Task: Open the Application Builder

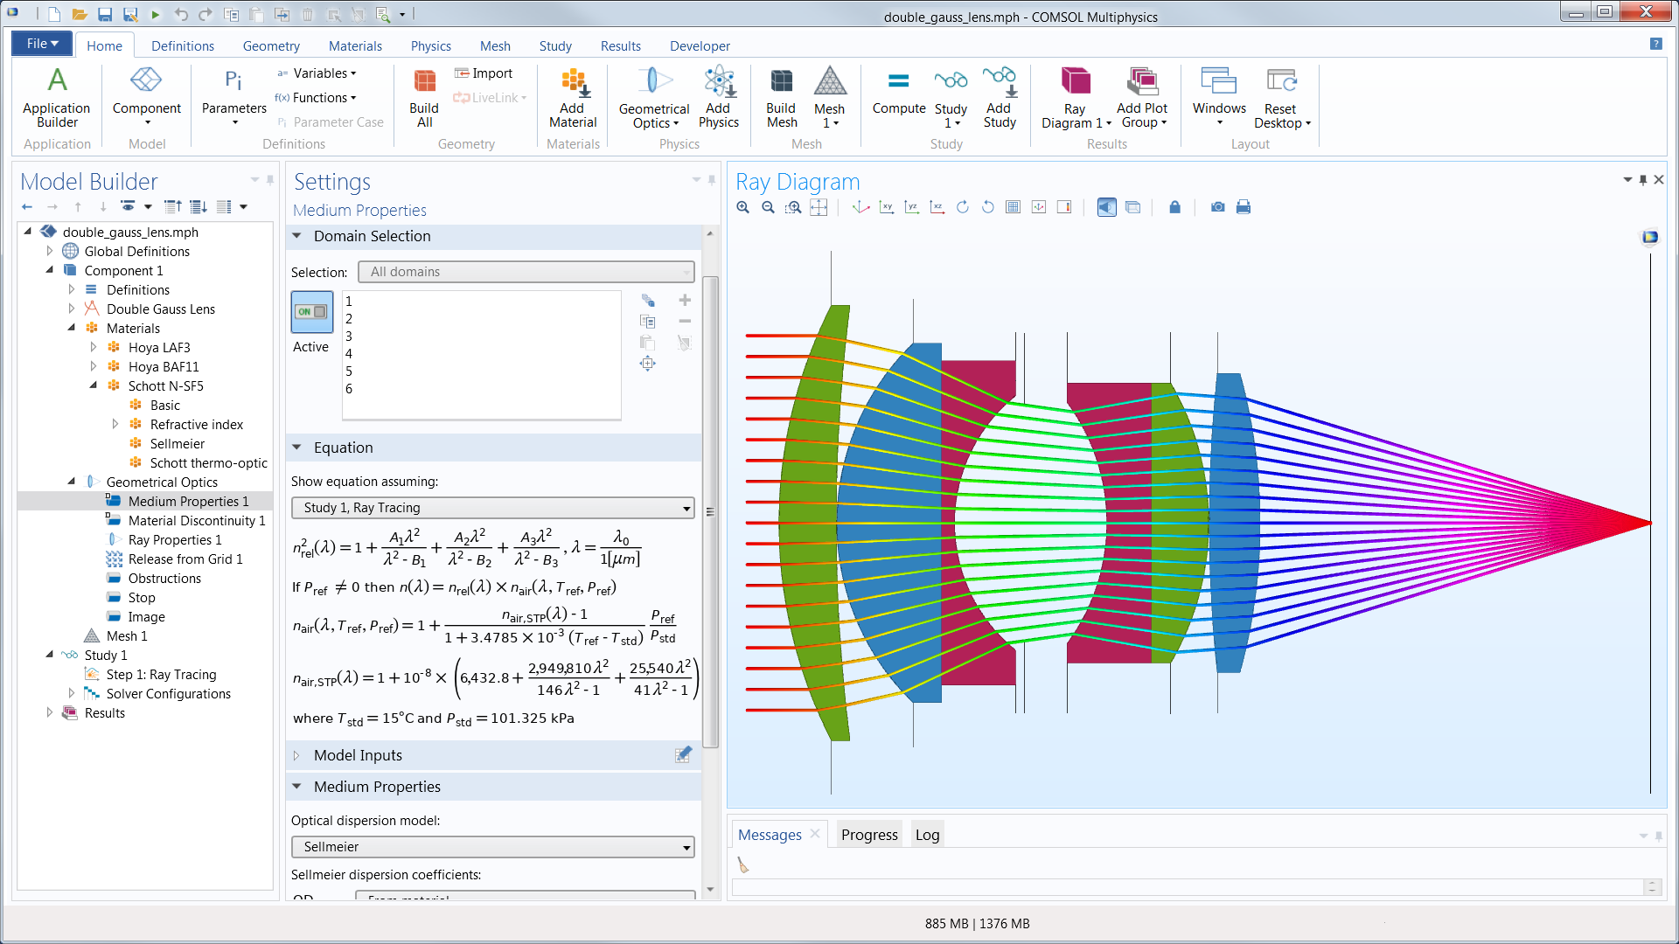Action: click(56, 96)
